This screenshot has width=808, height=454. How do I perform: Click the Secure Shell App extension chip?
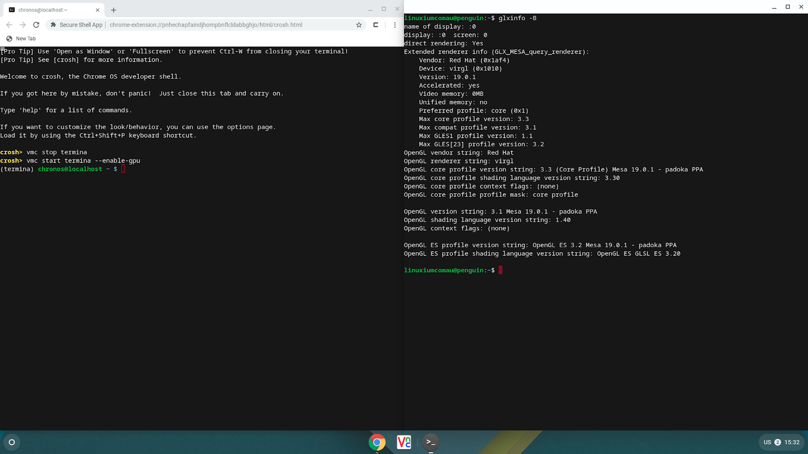pos(76,25)
